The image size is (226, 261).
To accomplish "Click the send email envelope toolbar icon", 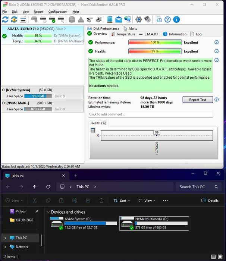I will pyautogui.click(x=119, y=19).
